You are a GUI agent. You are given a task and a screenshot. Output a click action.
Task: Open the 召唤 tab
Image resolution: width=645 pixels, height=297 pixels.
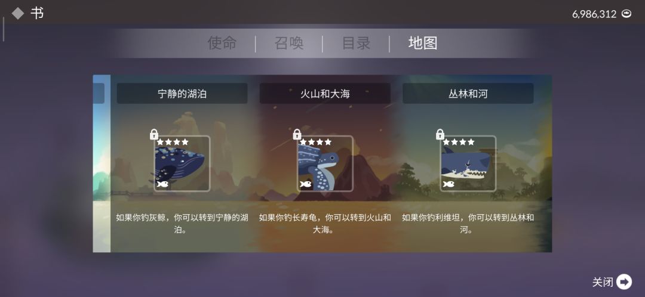point(289,43)
